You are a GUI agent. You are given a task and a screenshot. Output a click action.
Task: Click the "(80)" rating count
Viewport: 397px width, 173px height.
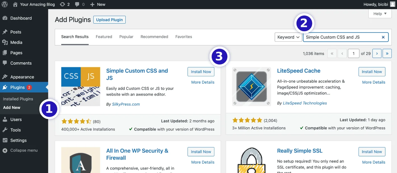97,121
